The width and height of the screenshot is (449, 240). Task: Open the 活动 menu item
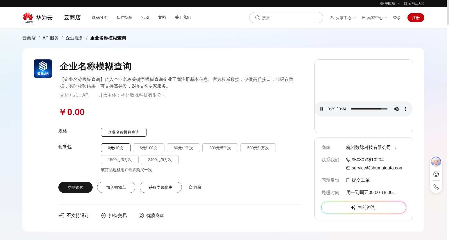(145, 17)
